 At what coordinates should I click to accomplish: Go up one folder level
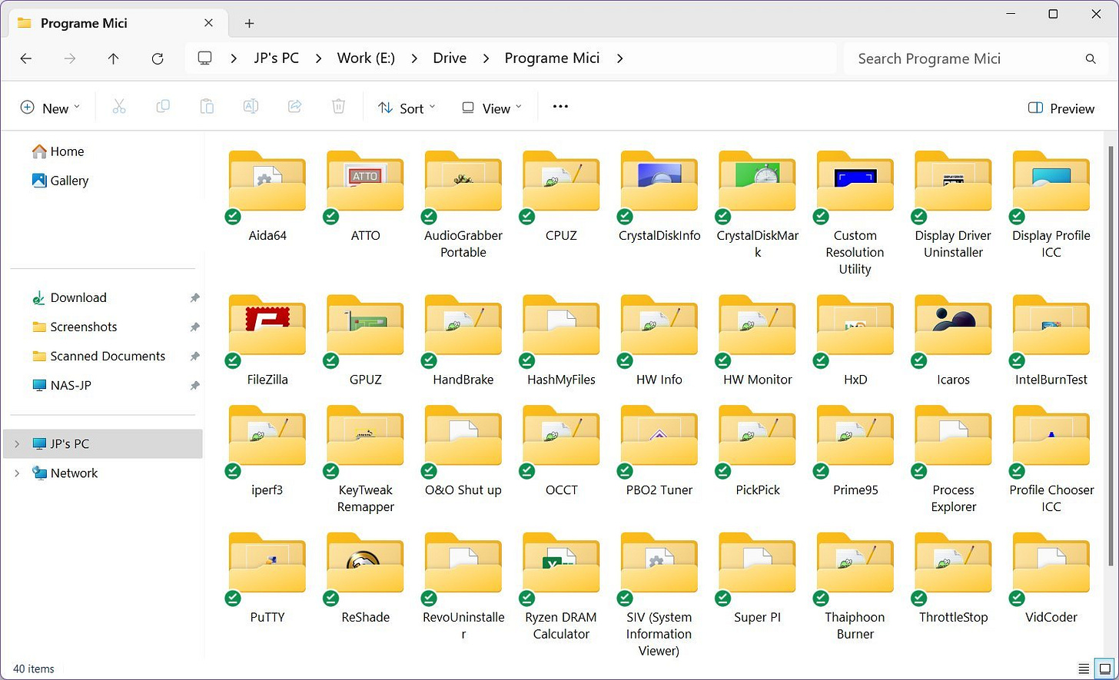[114, 58]
